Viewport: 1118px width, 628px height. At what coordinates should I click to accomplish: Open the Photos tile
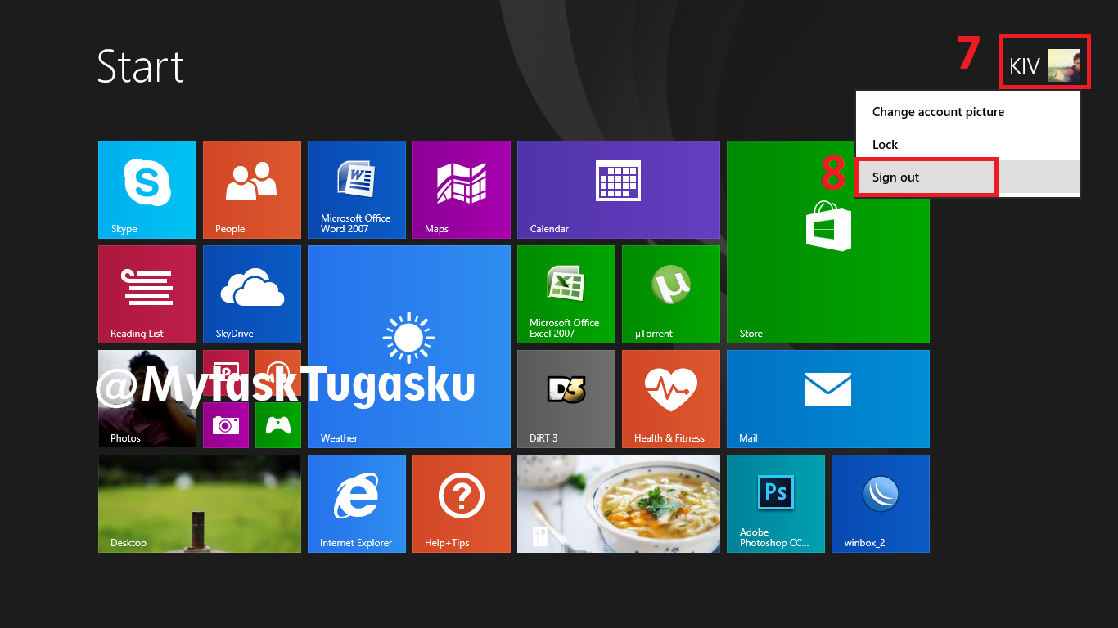coord(147,399)
